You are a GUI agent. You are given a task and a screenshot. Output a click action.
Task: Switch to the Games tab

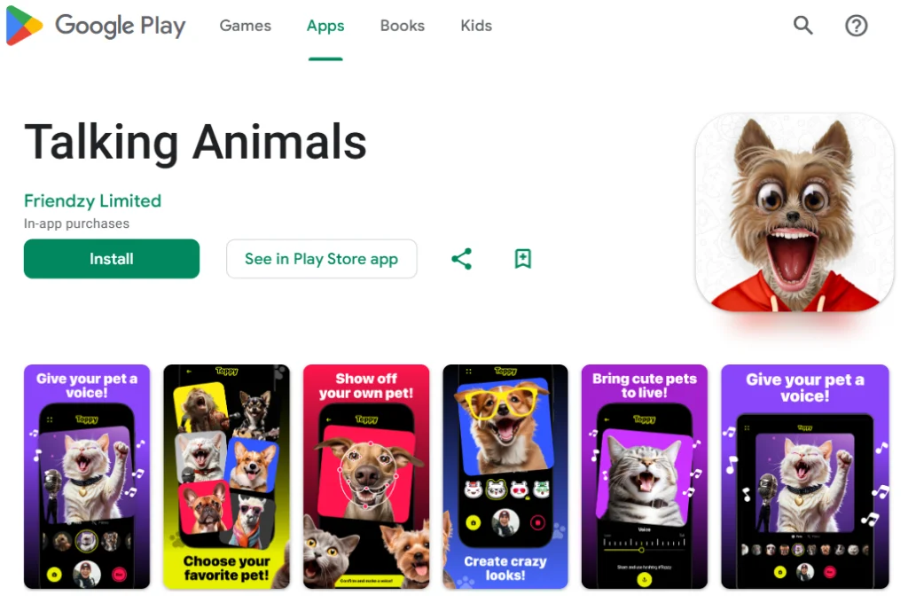click(245, 26)
